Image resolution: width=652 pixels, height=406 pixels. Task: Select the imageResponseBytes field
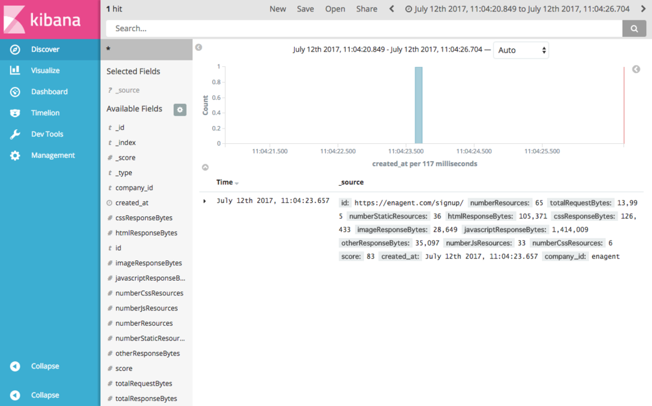[148, 263]
